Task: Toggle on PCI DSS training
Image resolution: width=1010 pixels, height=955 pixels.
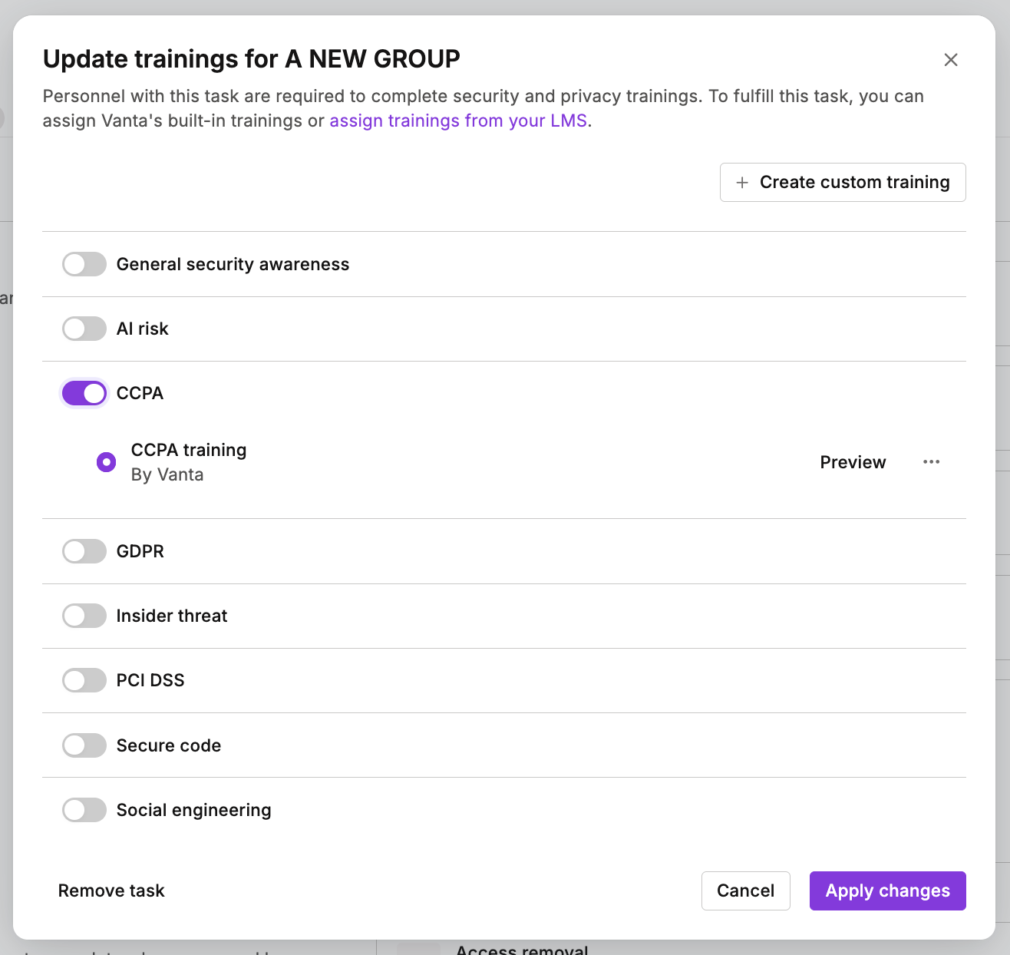Action: click(x=84, y=680)
